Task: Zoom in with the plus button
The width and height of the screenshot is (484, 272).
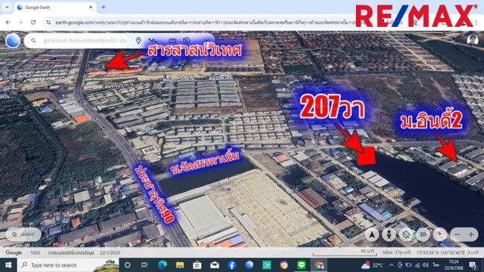Action: pyautogui.click(x=471, y=235)
